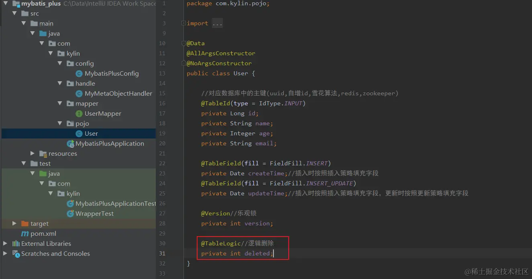Click the green test java folder icon
Screen dimensions: 532x279
(x=43, y=173)
